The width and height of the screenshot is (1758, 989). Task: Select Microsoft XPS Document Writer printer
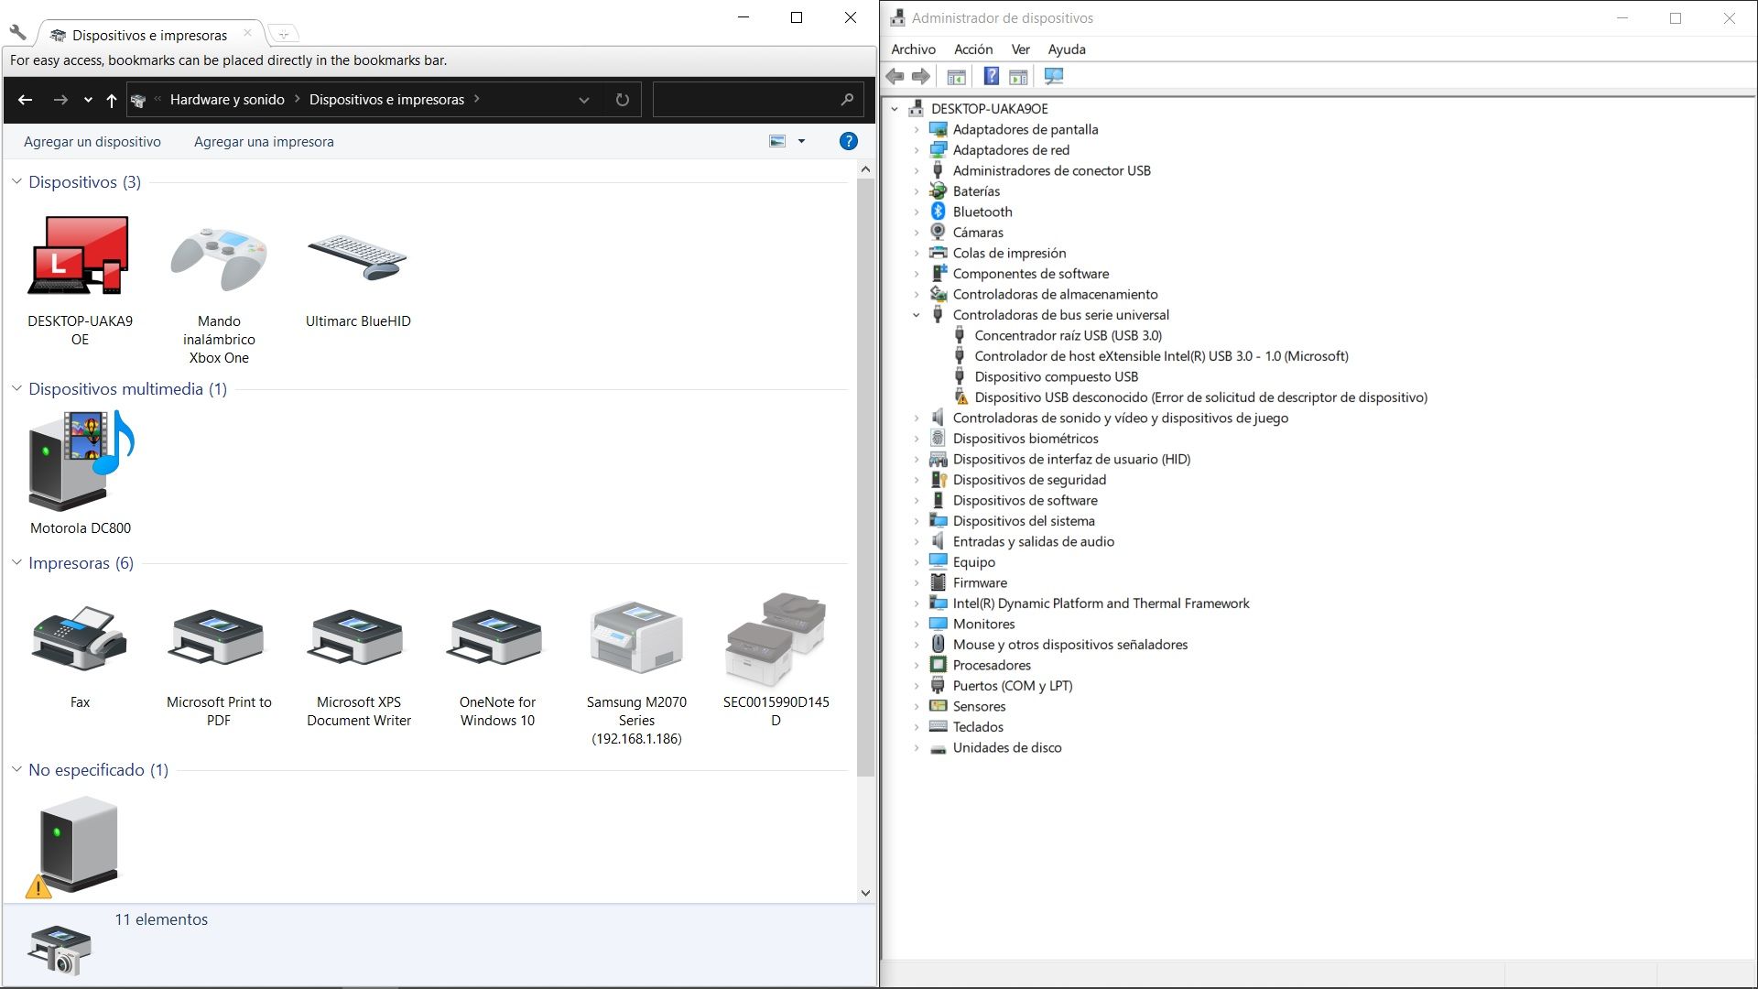(358, 637)
